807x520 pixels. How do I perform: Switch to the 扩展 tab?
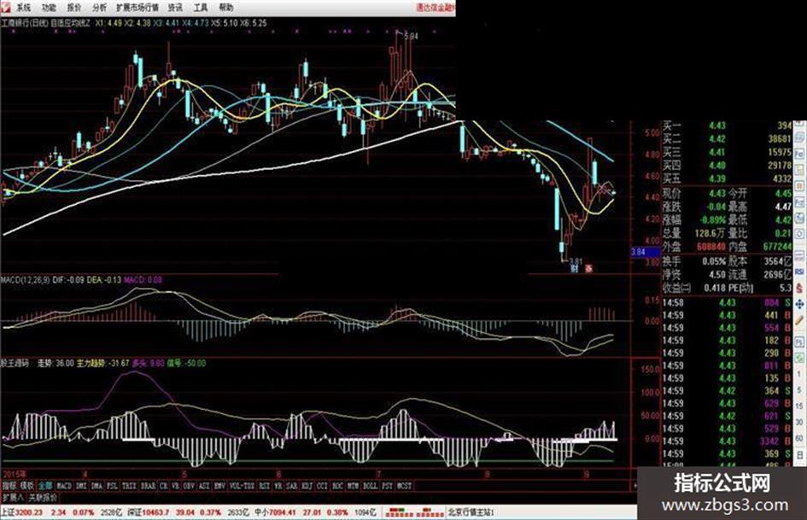(12, 497)
